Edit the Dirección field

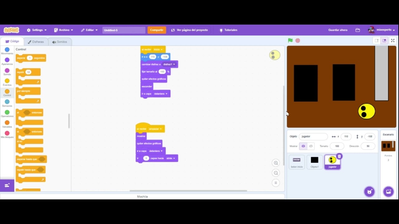(x=368, y=146)
